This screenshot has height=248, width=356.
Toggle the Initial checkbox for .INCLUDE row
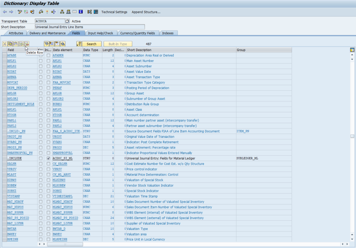(x=48, y=158)
